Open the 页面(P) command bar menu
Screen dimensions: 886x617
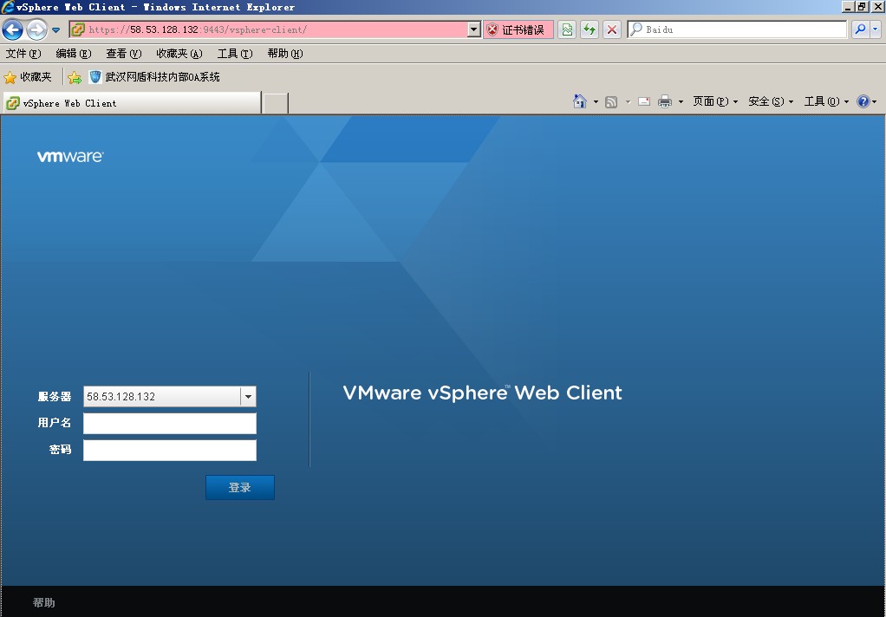point(715,101)
